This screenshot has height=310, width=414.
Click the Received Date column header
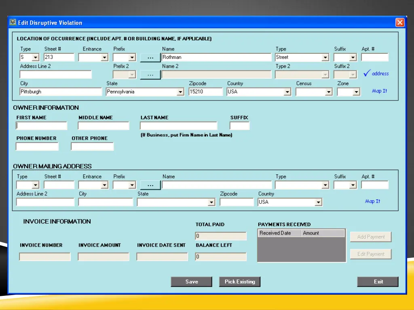pos(280,233)
